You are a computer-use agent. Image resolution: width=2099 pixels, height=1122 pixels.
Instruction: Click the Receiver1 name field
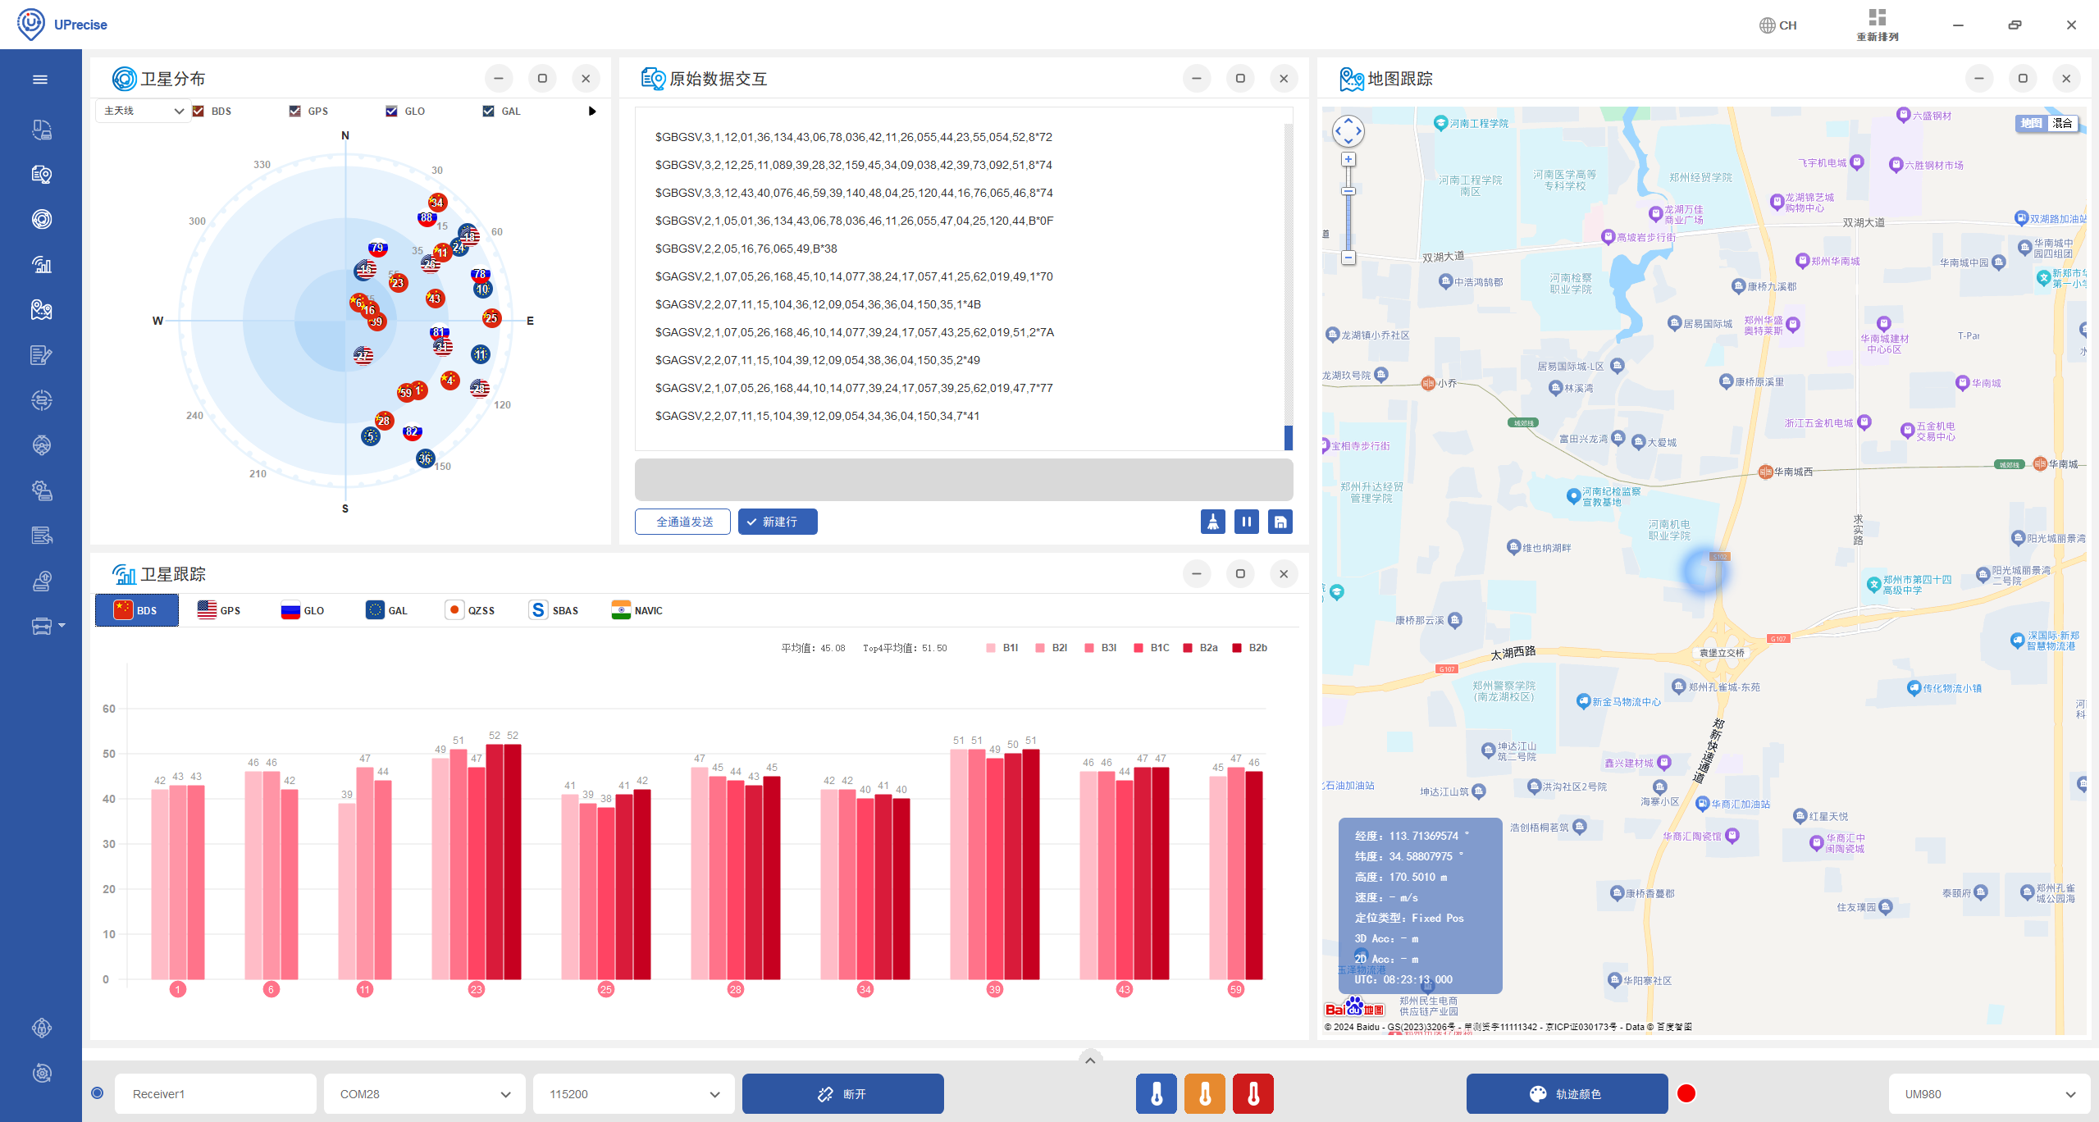click(x=215, y=1094)
